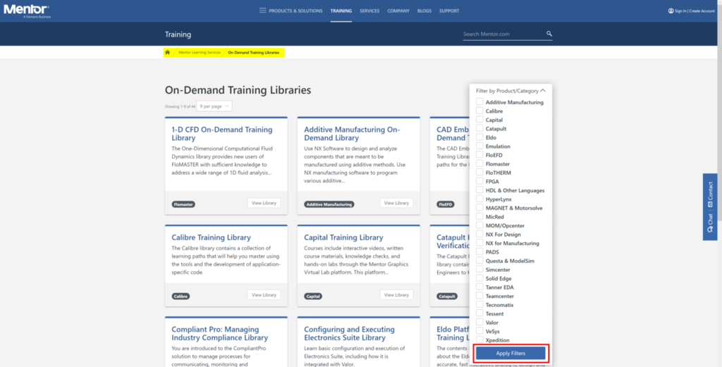This screenshot has width=722, height=367.
Task: Open Calibre Training Library title link
Action: coord(211,237)
